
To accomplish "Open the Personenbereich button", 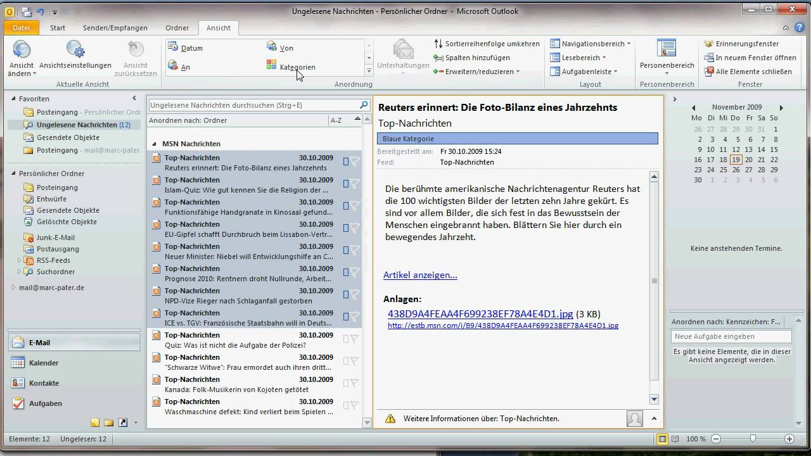I will coord(667,58).
